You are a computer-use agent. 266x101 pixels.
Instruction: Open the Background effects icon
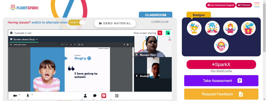[x=117, y=96]
